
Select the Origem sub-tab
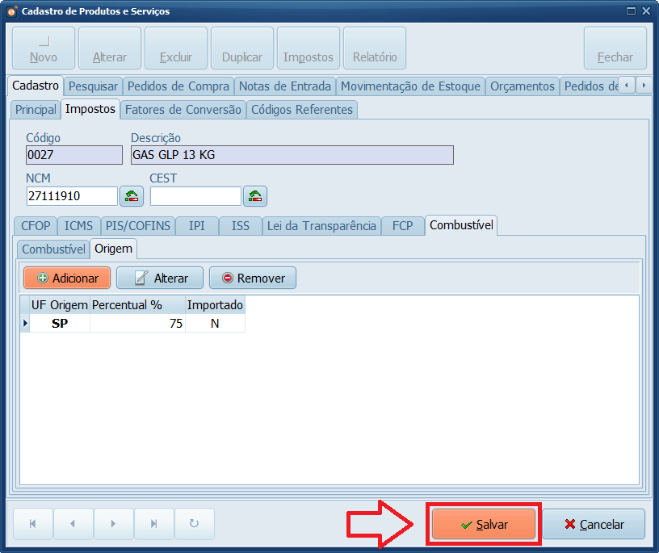[114, 249]
